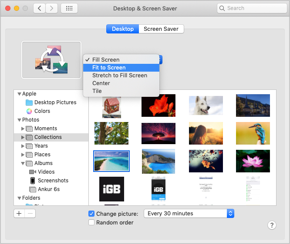The image size is (290, 244).
Task: Choose Fill Screen from the menu
Action: point(121,60)
